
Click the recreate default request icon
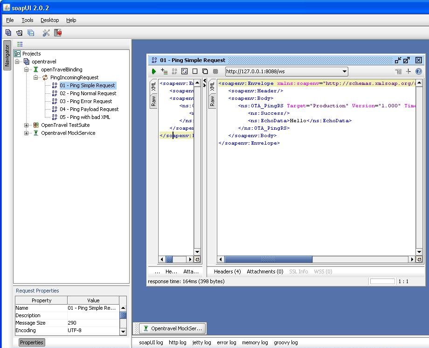pyautogui.click(x=185, y=71)
